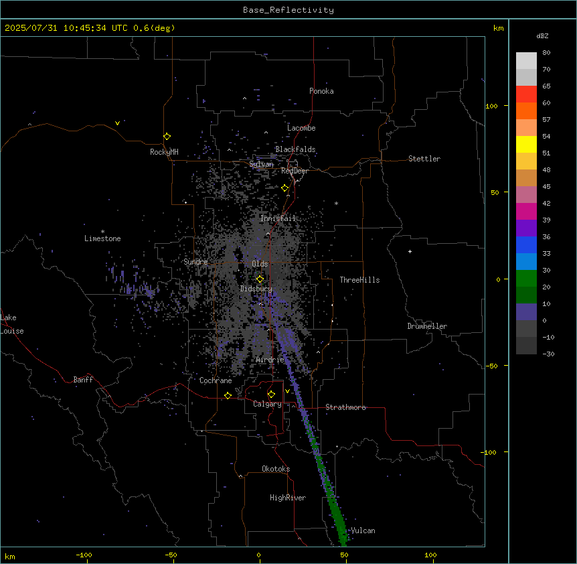Click the -100 tick on the bottom axis
Viewport: 577px width, 564px height.
pos(84,555)
